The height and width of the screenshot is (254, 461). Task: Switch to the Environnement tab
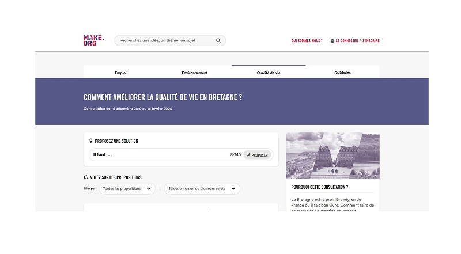[x=195, y=73]
